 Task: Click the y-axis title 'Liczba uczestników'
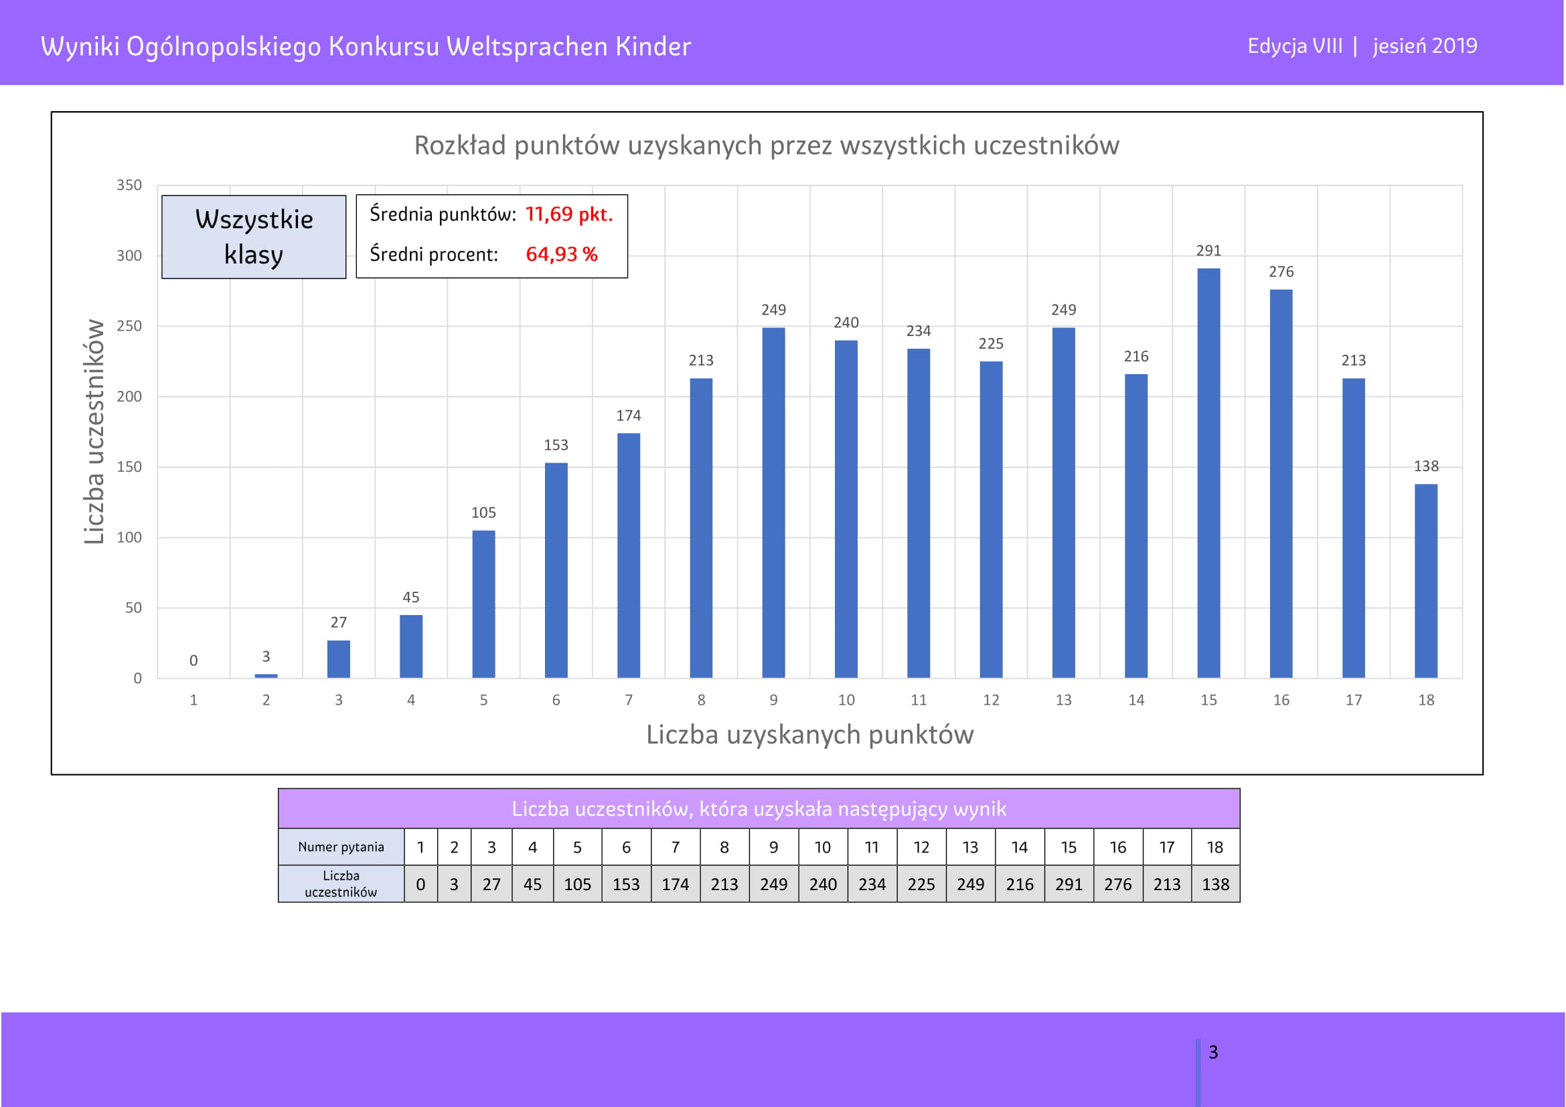click(94, 432)
